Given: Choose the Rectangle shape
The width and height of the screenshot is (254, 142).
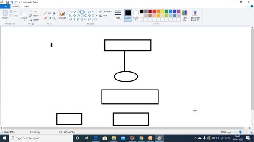Looking at the screenshot, I should 82,12.
